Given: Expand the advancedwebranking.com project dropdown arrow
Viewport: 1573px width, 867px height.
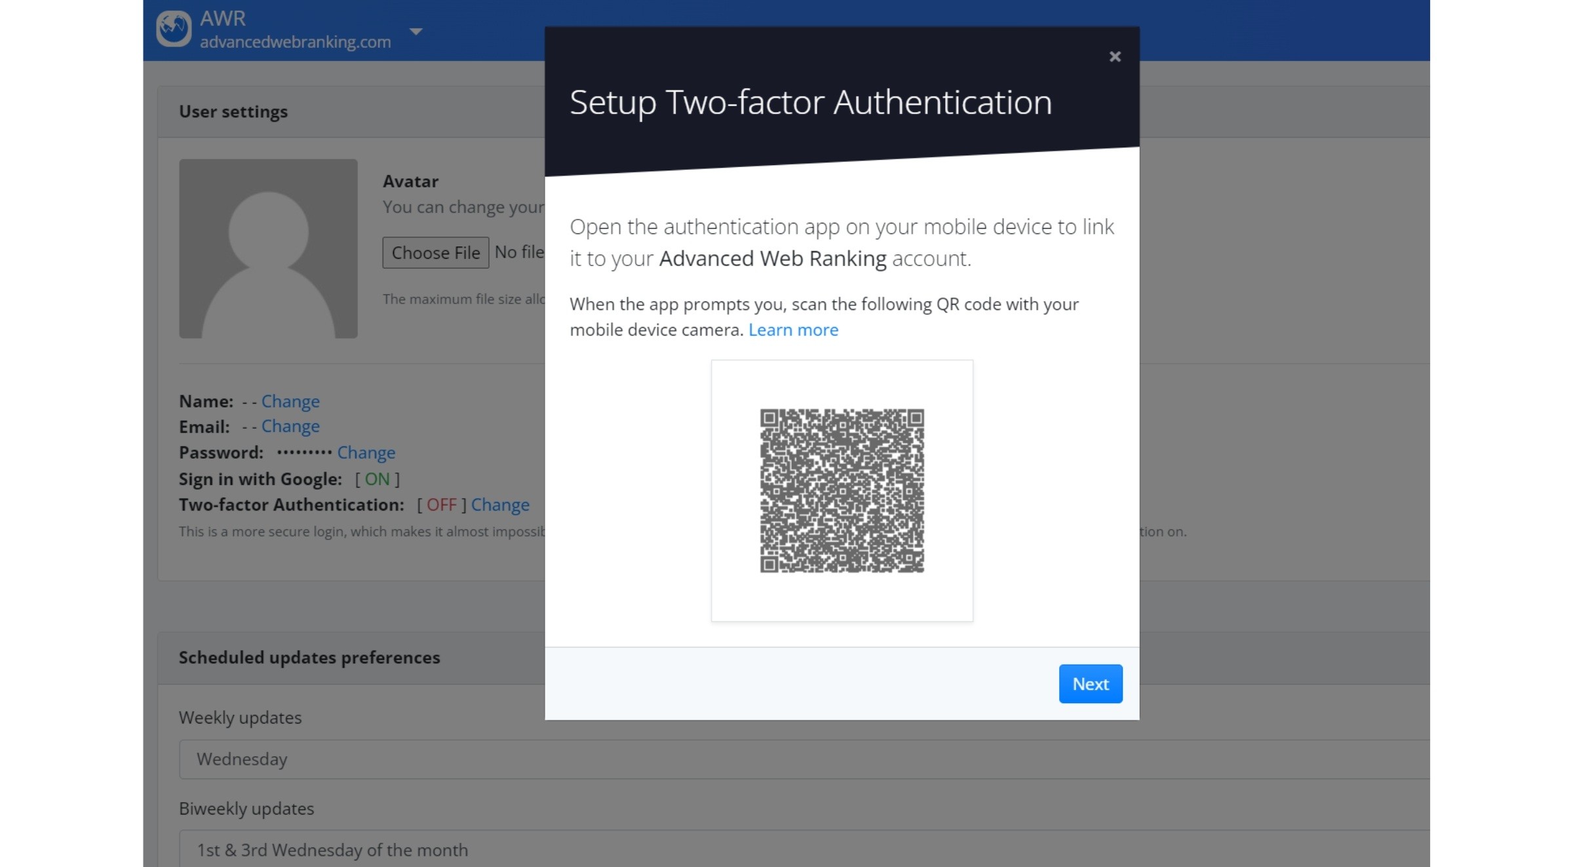Looking at the screenshot, I should [416, 31].
